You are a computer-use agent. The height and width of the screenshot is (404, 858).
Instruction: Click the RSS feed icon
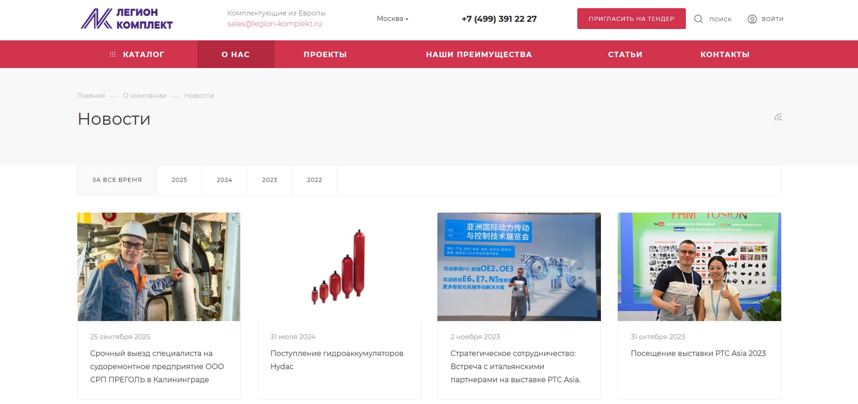pos(778,117)
